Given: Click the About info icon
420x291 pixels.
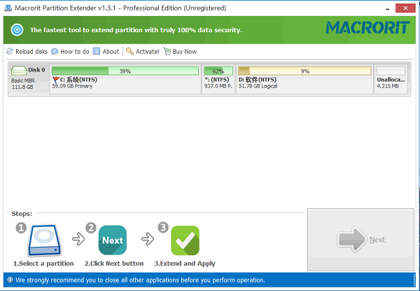Looking at the screenshot, I should tap(97, 51).
